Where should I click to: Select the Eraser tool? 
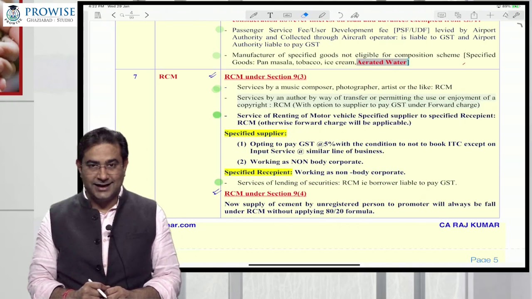point(305,15)
